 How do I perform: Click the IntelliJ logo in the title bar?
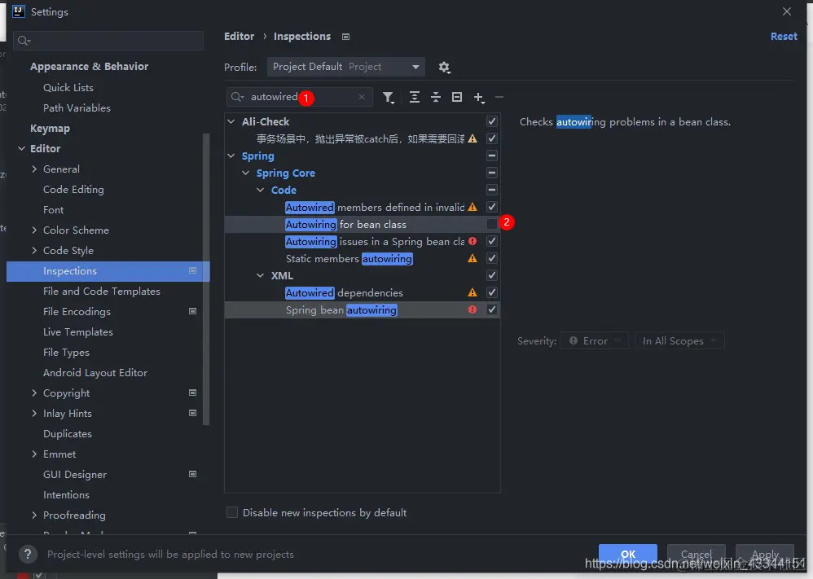coord(18,11)
